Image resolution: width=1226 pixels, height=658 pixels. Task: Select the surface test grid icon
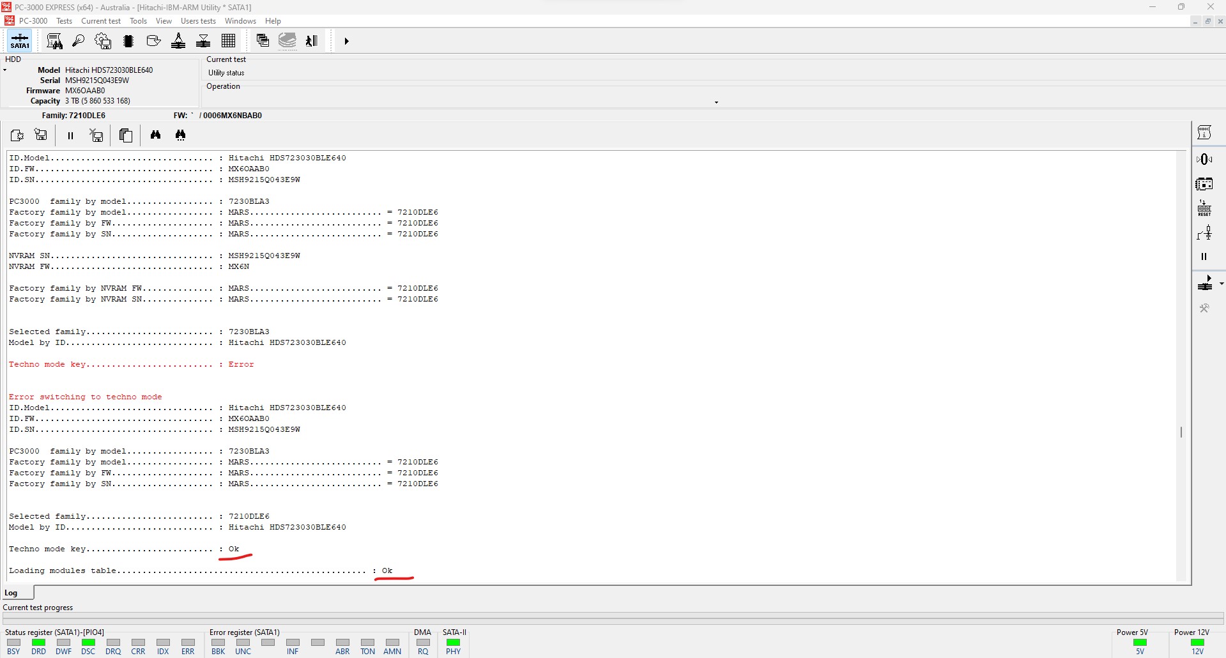click(x=229, y=41)
